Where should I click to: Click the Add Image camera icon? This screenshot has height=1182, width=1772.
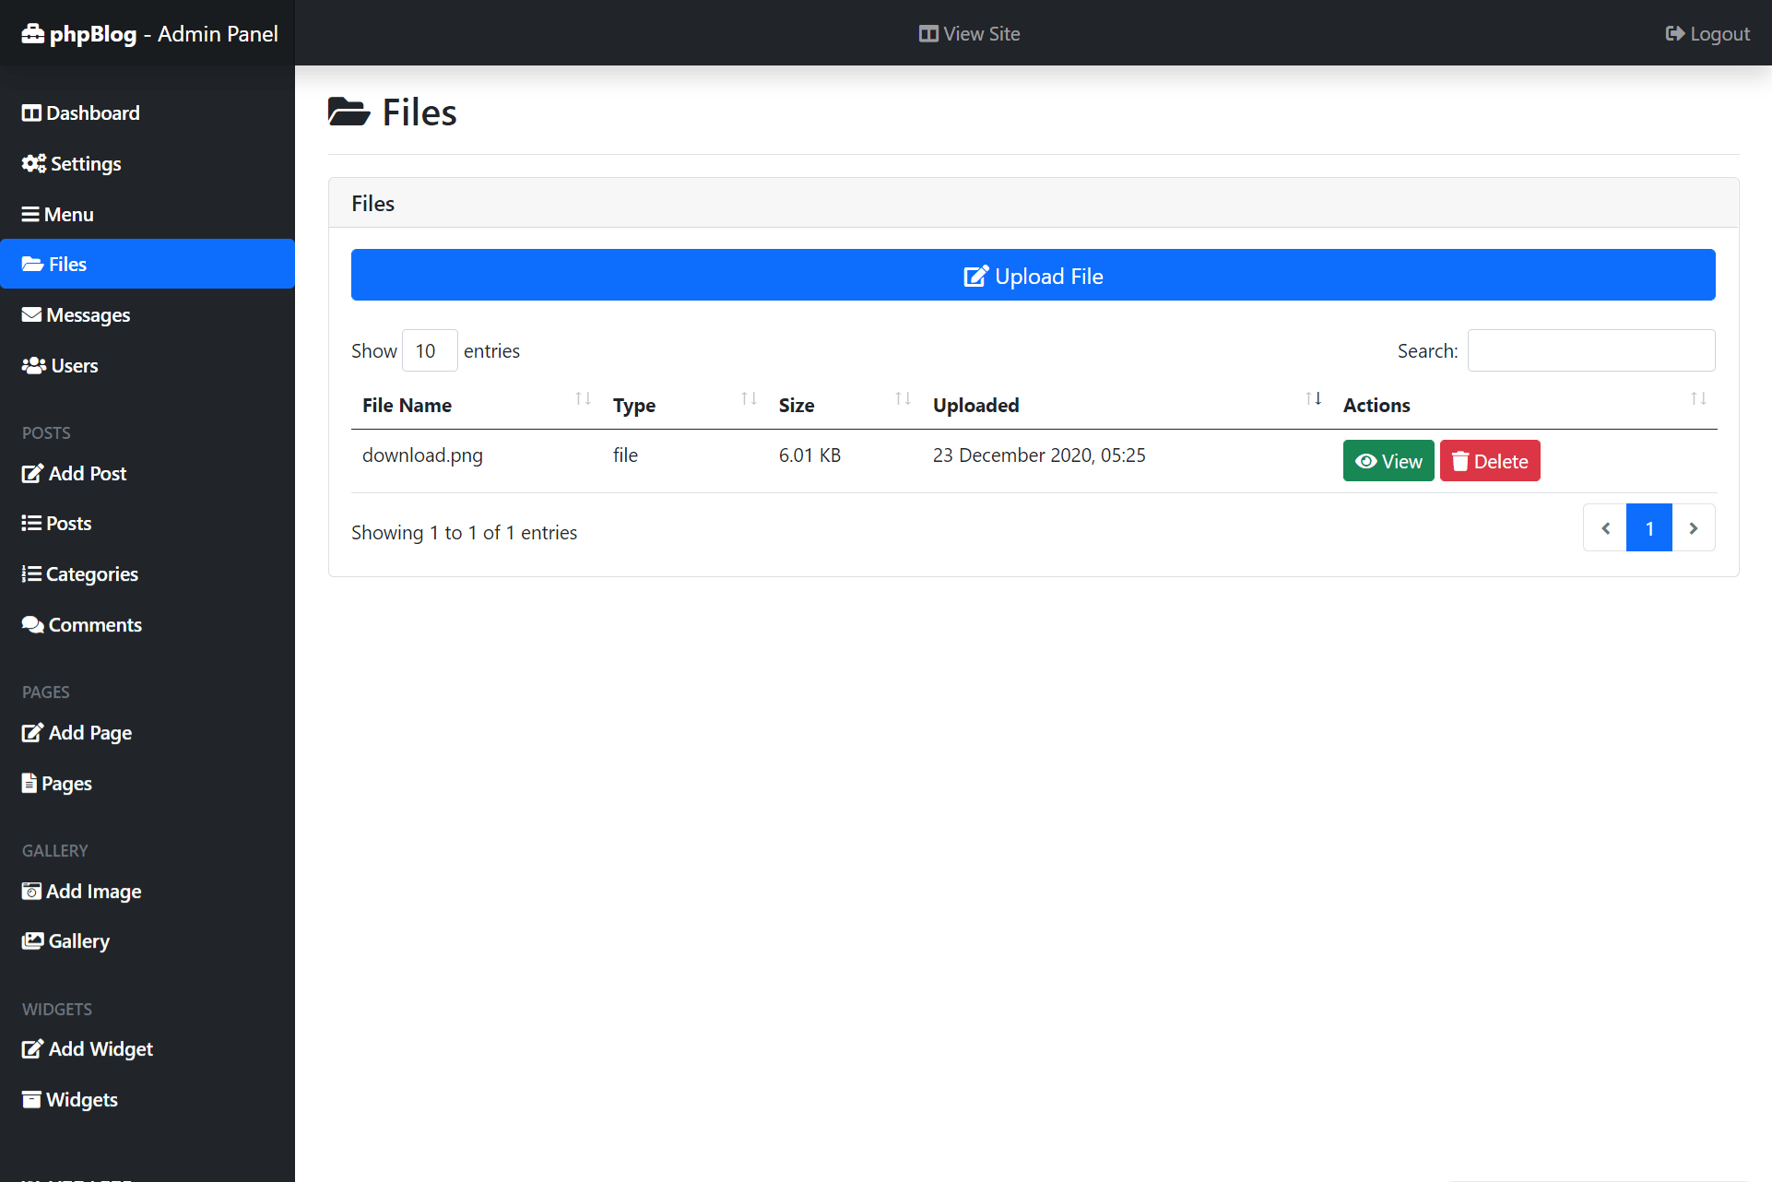pos(31,892)
